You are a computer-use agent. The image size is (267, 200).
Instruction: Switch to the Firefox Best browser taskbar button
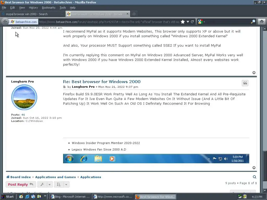[155, 197]
